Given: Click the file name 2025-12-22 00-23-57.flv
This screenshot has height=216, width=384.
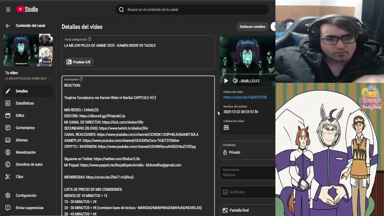Looking at the screenshot, I should point(241,112).
